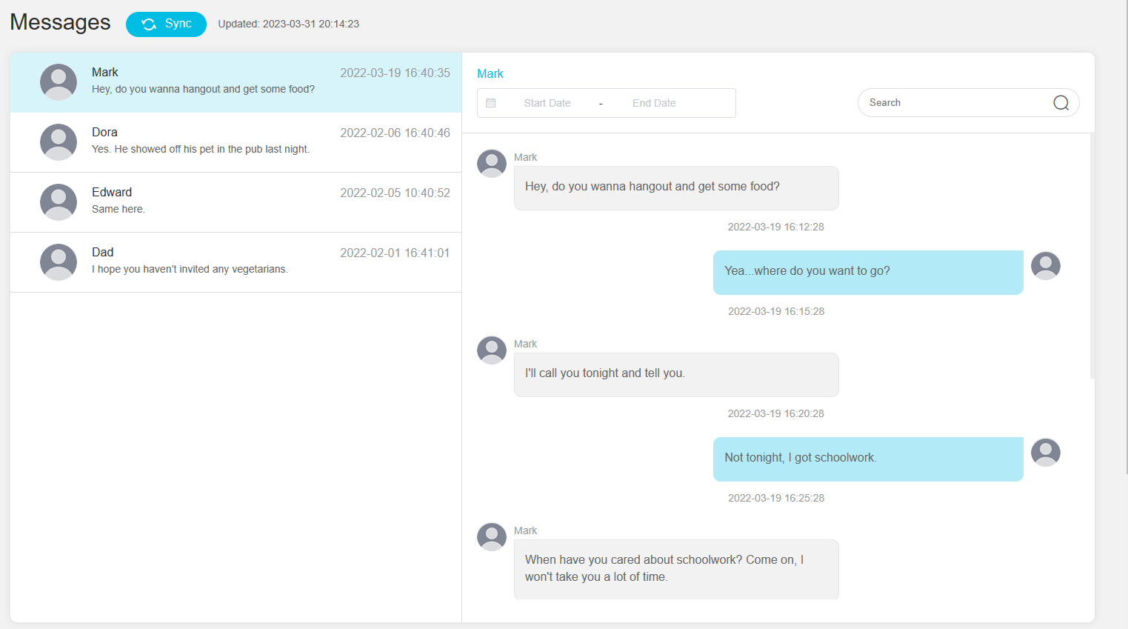Image resolution: width=1128 pixels, height=629 pixels.
Task: Click into the Search messages box
Action: point(955,103)
